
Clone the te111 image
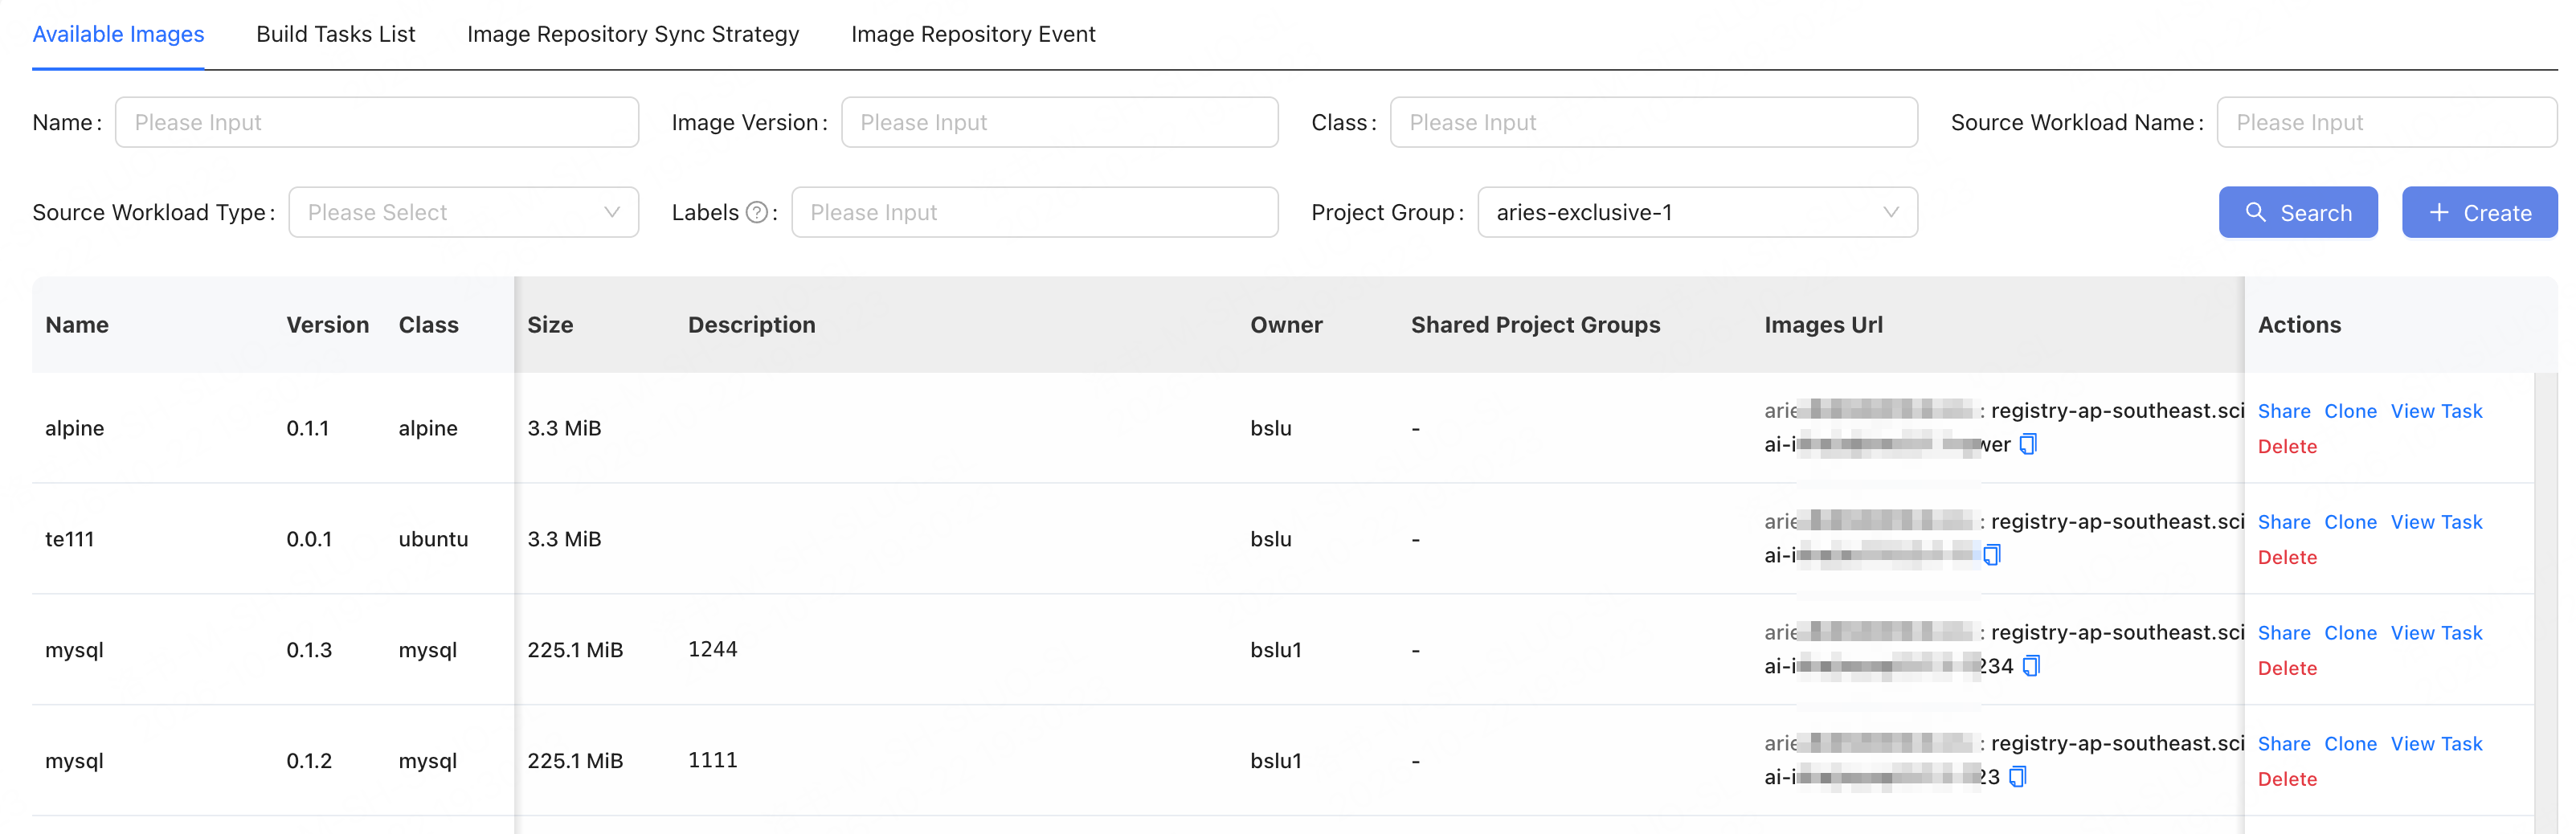(2350, 522)
